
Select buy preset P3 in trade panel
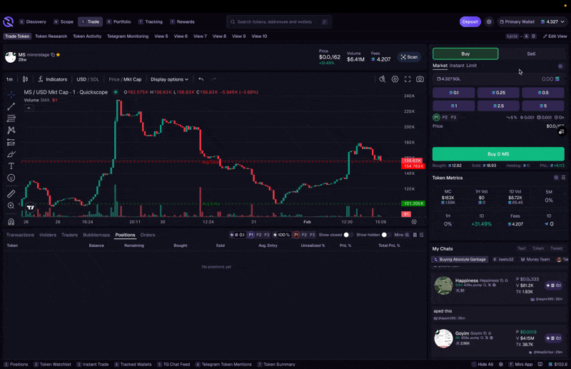click(x=453, y=117)
